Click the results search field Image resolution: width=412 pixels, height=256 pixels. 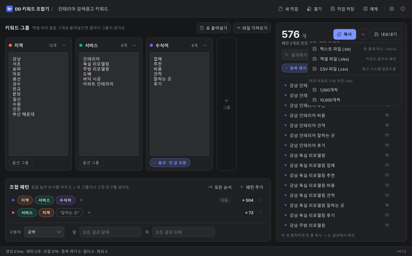pyautogui.click(x=295, y=55)
